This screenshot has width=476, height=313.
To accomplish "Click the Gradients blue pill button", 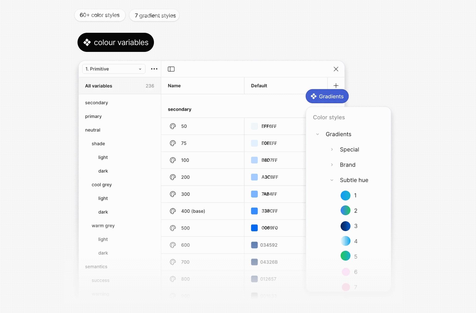I will pyautogui.click(x=327, y=96).
